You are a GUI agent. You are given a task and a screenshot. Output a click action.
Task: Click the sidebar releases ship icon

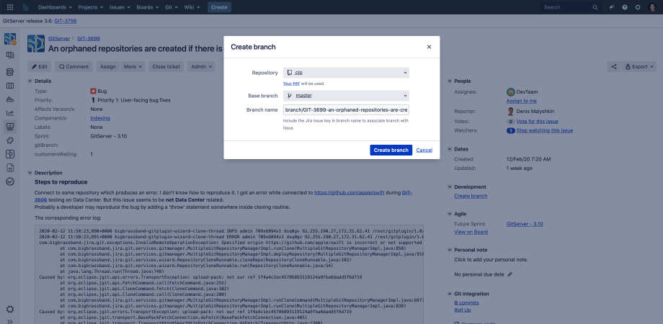pyautogui.click(x=10, y=99)
